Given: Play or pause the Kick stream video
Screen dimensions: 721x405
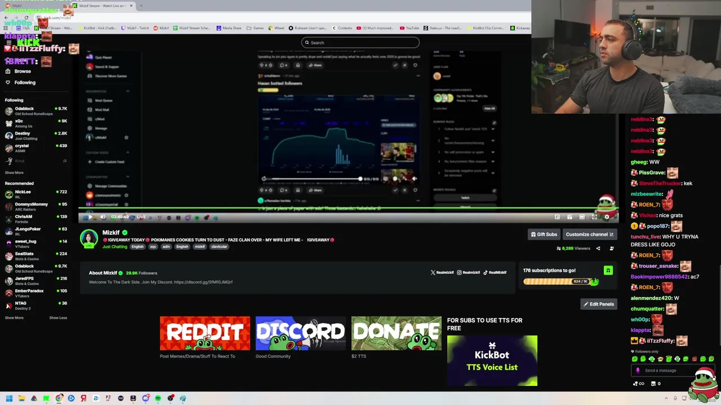Looking at the screenshot, I should pos(90,217).
